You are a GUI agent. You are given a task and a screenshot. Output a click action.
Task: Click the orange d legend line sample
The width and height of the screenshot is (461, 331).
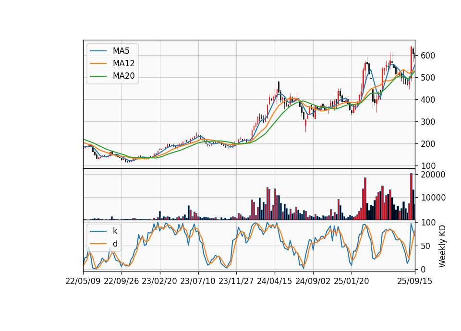[x=98, y=244]
